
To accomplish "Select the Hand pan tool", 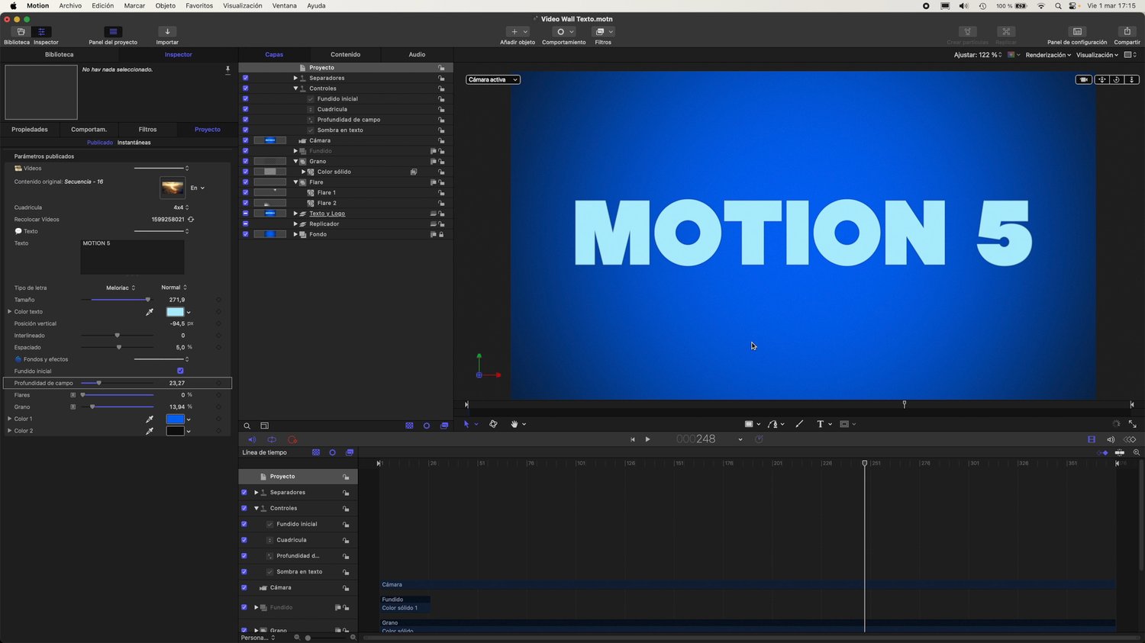I will click(x=514, y=424).
